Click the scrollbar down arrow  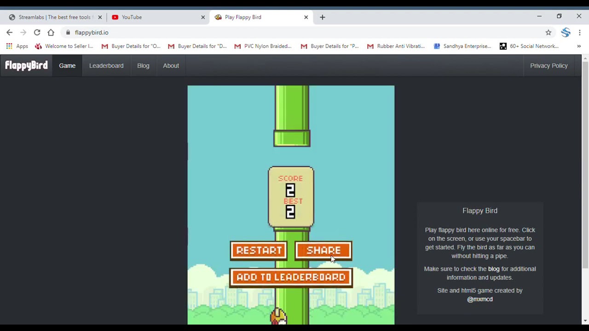tap(585, 321)
